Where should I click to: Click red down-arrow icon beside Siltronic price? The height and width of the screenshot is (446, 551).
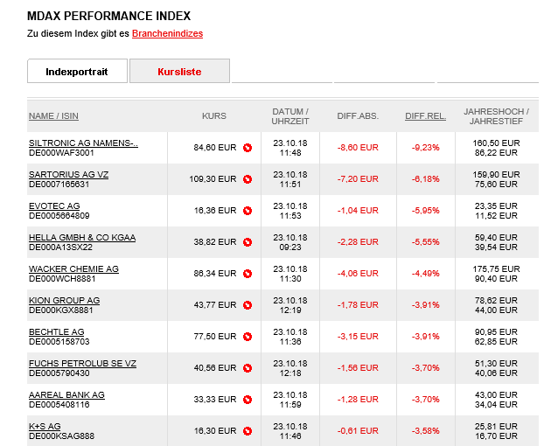[x=248, y=148]
